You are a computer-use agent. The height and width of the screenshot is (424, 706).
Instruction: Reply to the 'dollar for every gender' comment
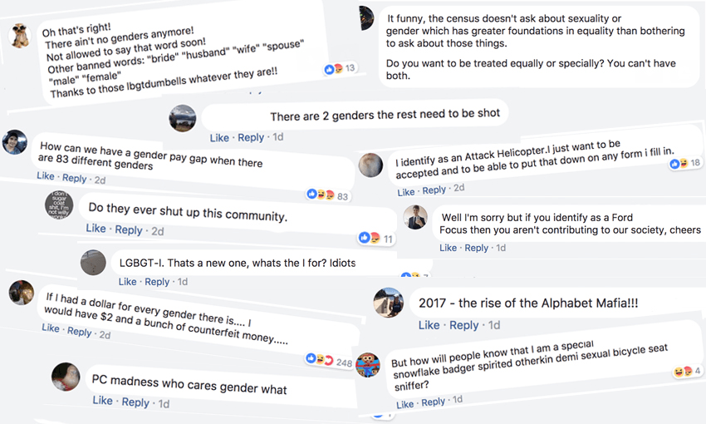point(79,331)
